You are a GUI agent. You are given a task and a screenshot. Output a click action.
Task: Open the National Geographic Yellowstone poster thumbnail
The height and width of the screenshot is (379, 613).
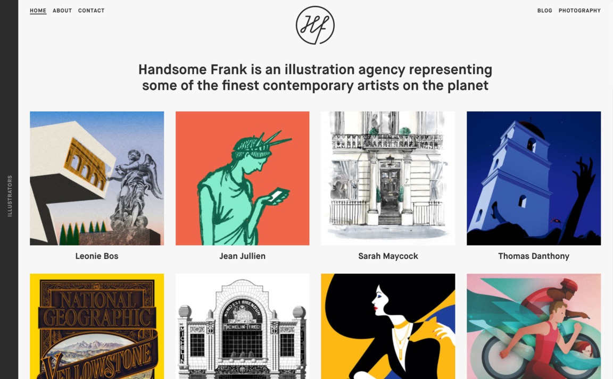click(97, 326)
